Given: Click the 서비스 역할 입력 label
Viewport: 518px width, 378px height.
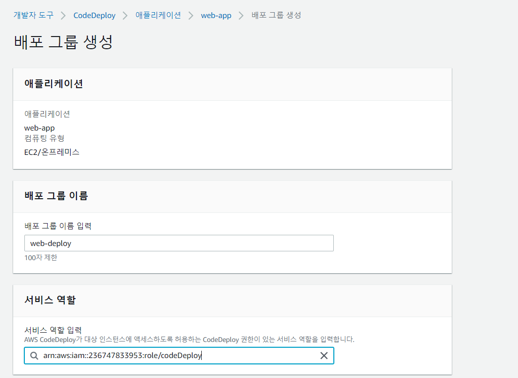Looking at the screenshot, I should [x=53, y=330].
